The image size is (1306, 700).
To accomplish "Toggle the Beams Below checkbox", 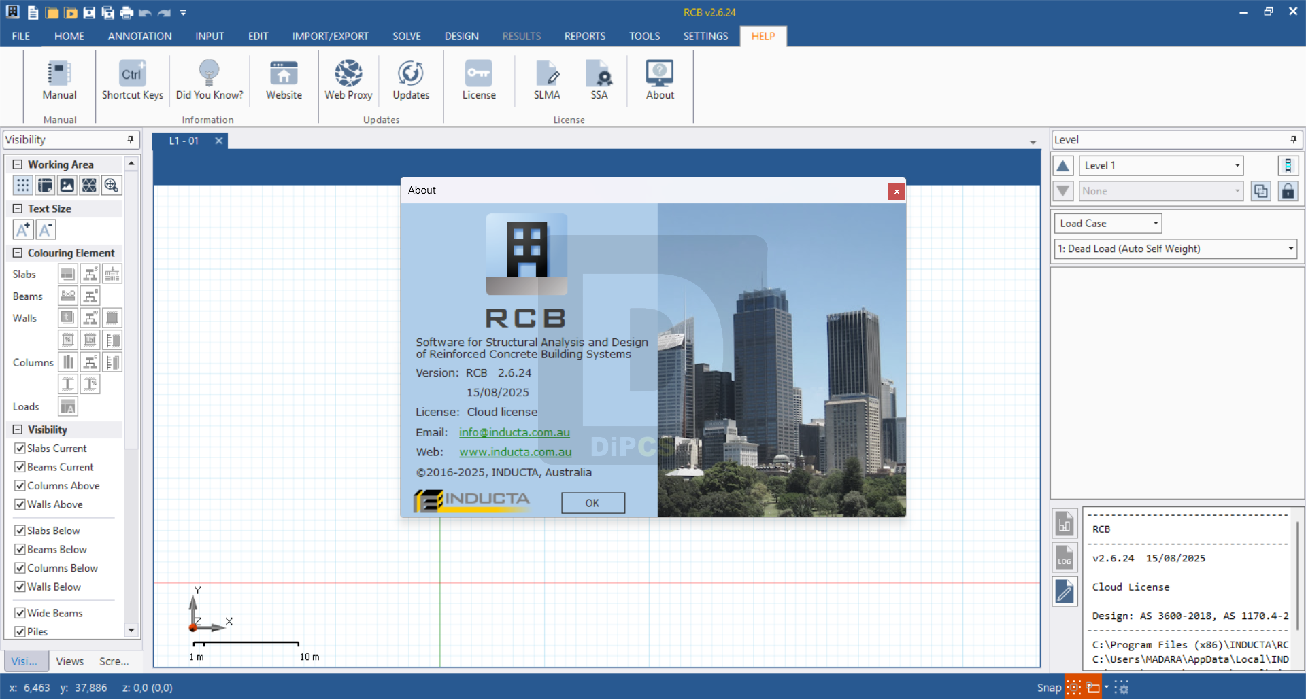I will point(20,549).
